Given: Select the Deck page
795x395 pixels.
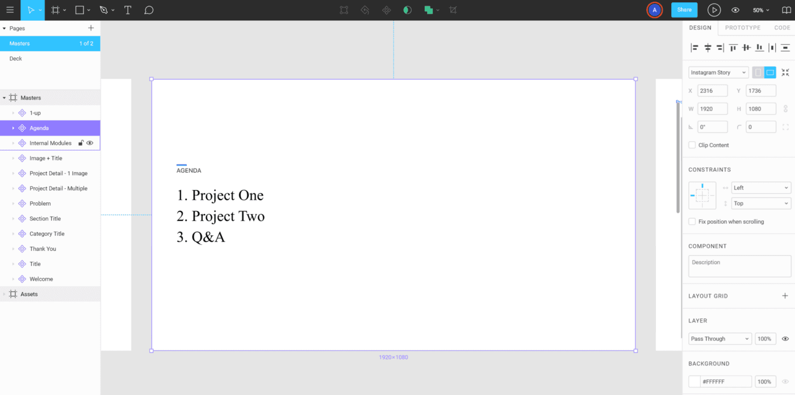Looking at the screenshot, I should coord(50,58).
